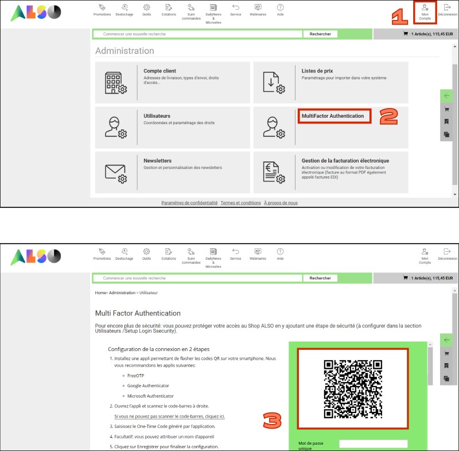Click the 'FreeOTP' list item
459x451 pixels.
tap(135, 376)
